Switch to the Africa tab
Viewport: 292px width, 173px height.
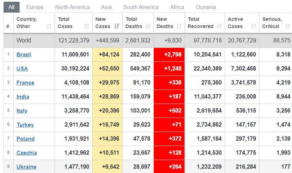tap(177, 7)
